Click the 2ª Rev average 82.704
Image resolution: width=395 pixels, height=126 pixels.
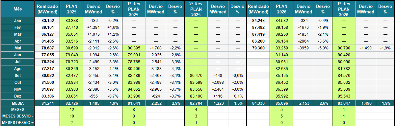pos(196,103)
